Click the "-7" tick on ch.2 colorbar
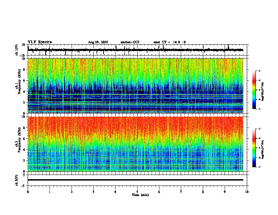The width and height of the screenshot is (278, 215). (x=259, y=167)
